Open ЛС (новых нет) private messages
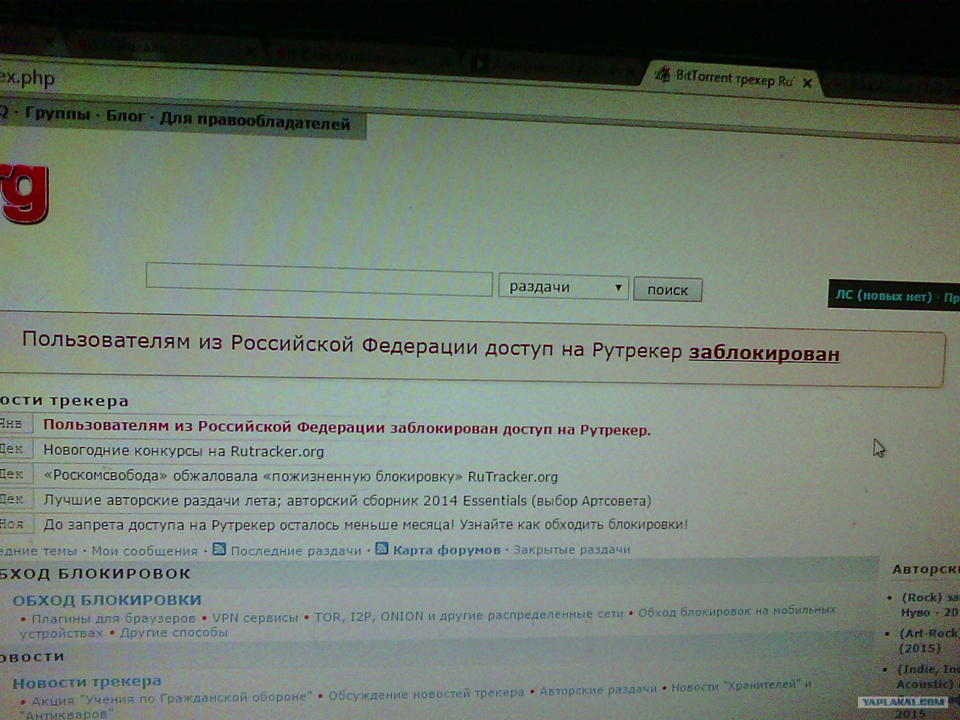The height and width of the screenshot is (720, 960). point(883,295)
